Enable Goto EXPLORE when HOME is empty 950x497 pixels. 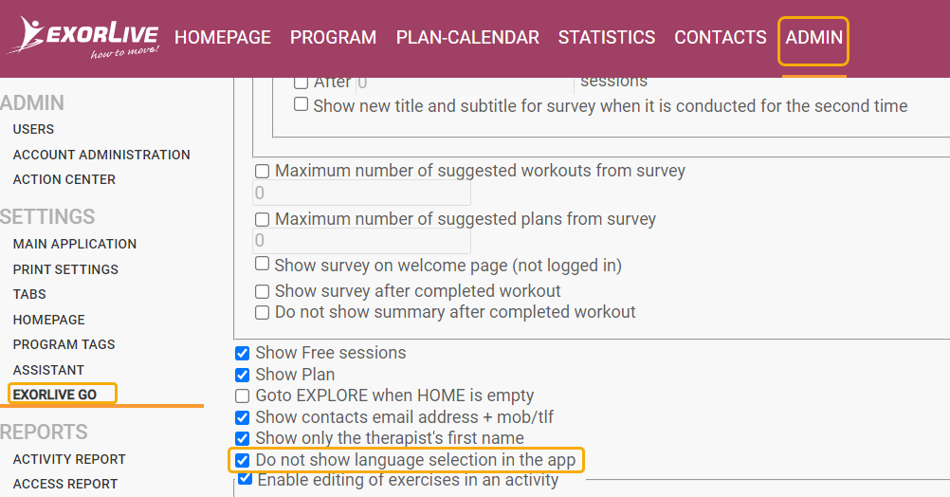pyautogui.click(x=243, y=396)
